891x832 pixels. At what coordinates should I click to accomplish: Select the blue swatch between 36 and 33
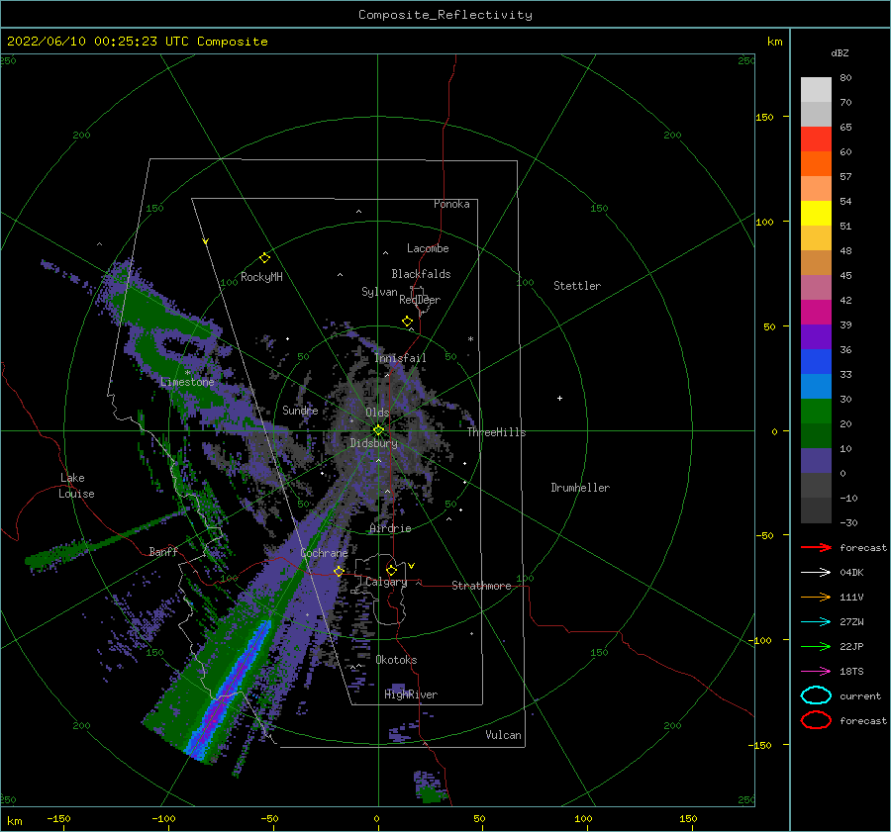(816, 361)
